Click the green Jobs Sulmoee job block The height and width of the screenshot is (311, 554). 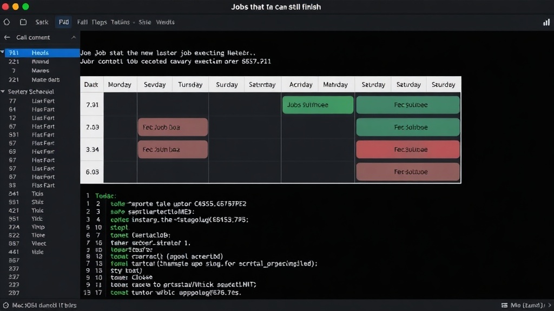tap(318, 105)
